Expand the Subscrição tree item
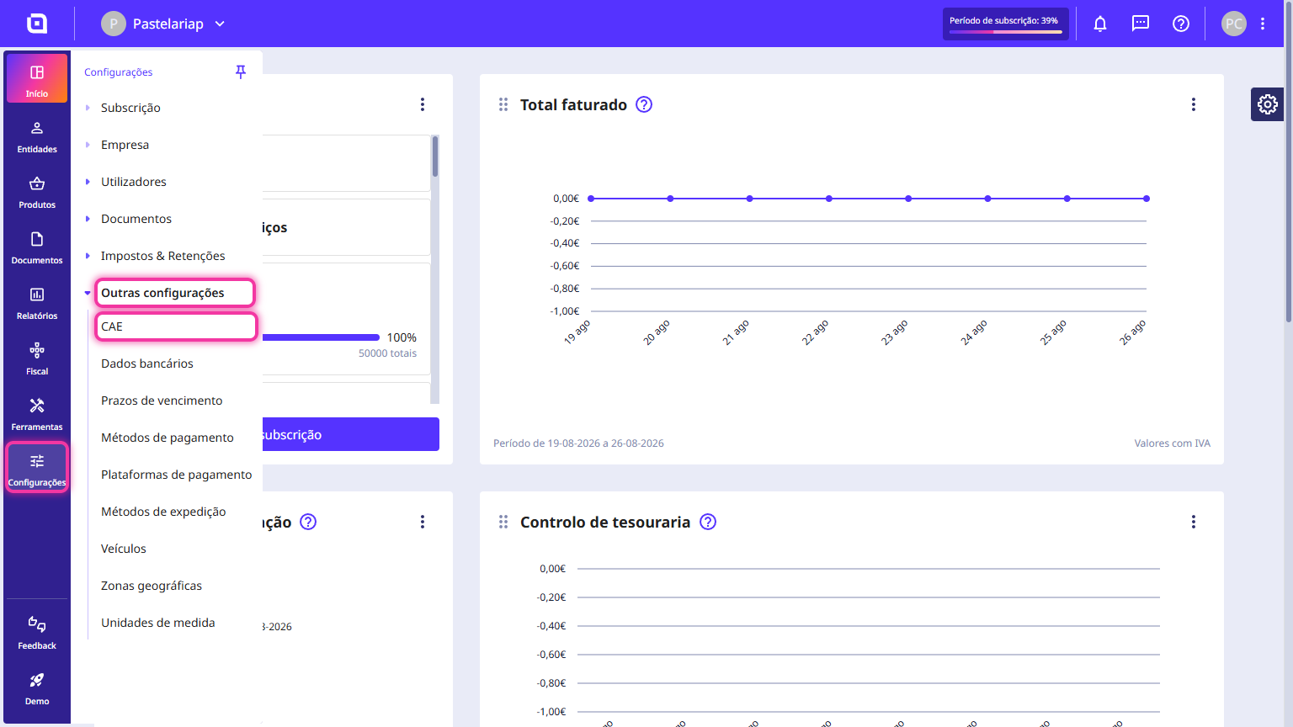1293x727 pixels. [x=88, y=108]
